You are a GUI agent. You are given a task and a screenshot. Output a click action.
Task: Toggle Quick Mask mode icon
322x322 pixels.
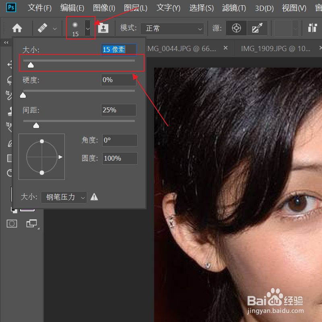click(12, 223)
